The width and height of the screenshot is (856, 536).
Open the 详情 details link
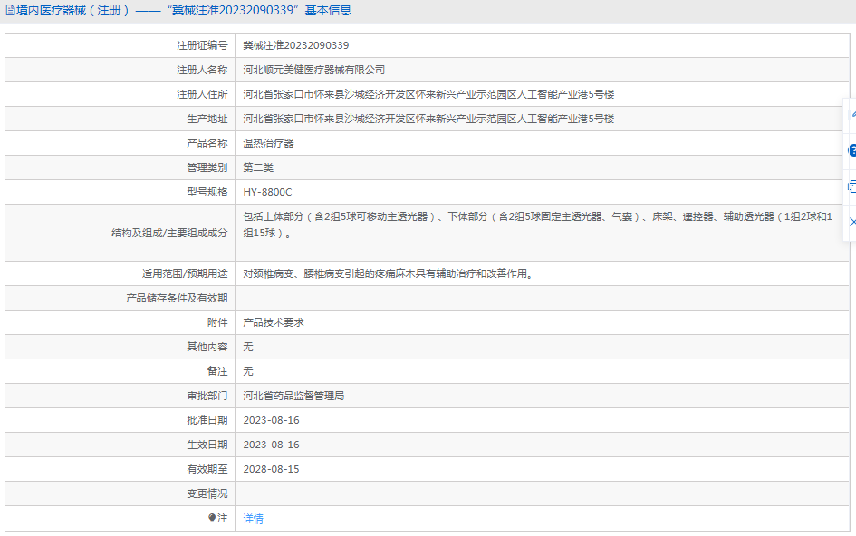[253, 519]
